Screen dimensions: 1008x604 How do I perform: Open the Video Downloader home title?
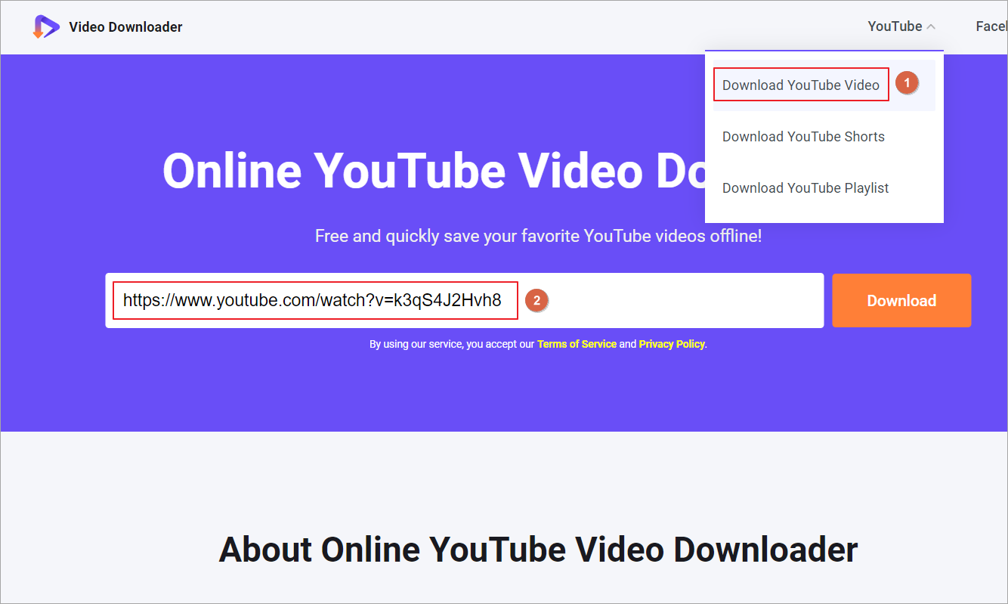coord(125,27)
